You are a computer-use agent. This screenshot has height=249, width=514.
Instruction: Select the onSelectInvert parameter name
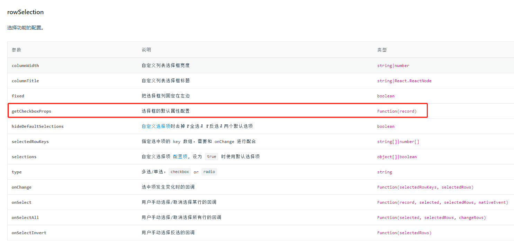(29, 232)
